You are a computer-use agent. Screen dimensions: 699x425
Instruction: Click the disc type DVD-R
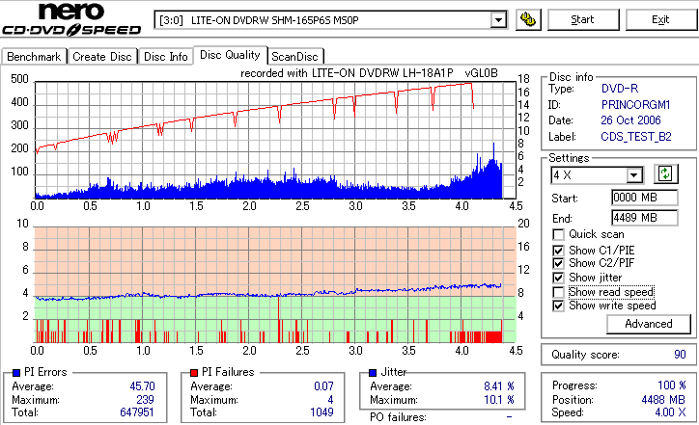click(x=620, y=89)
